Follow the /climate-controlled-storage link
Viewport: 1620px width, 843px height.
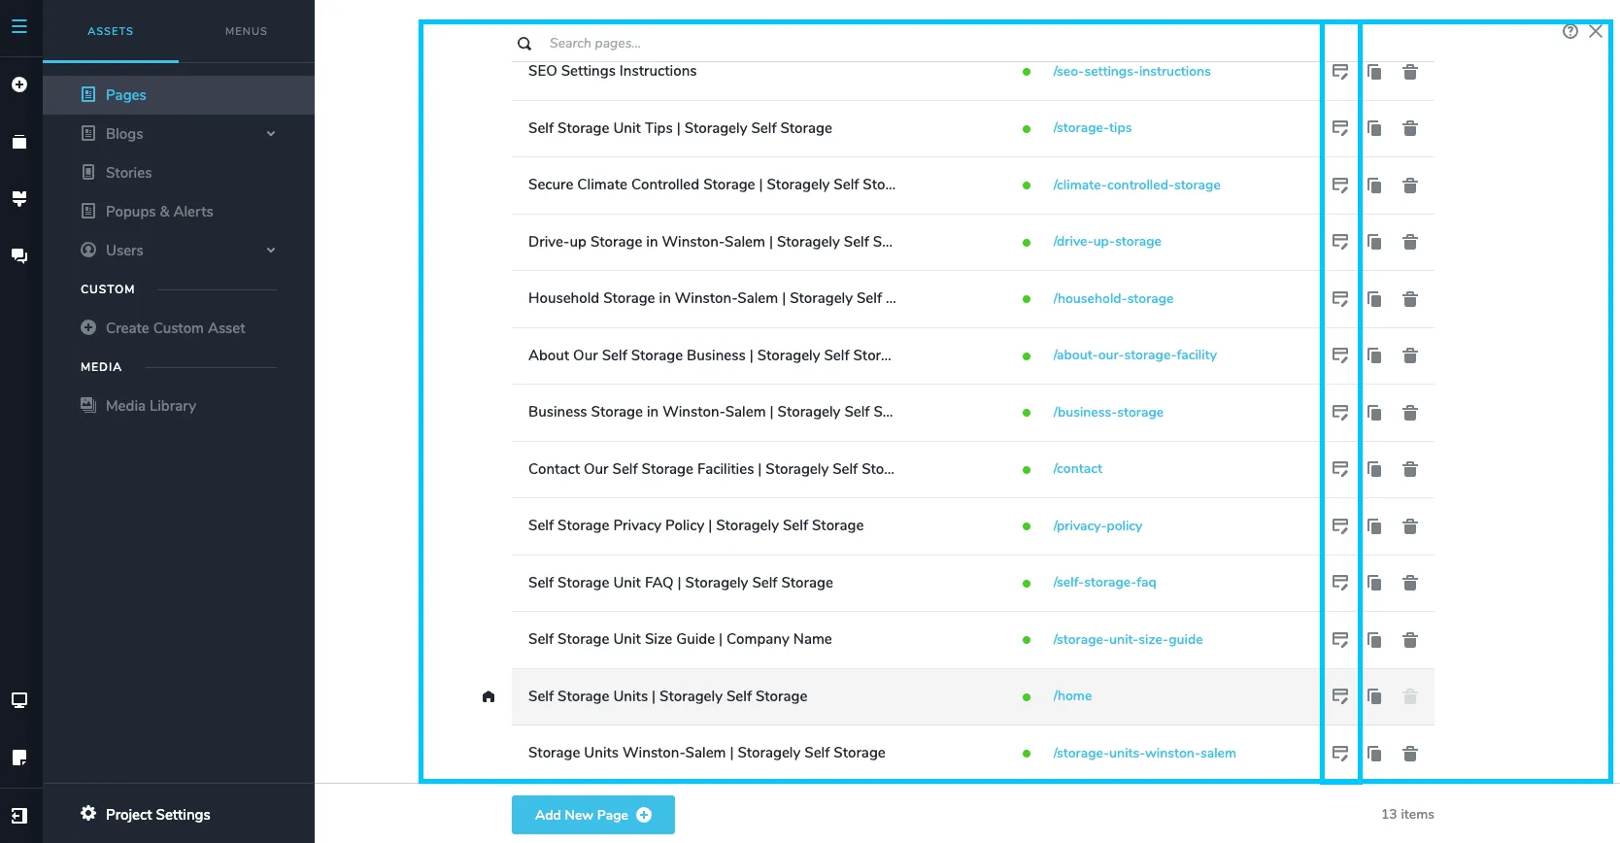click(x=1136, y=185)
